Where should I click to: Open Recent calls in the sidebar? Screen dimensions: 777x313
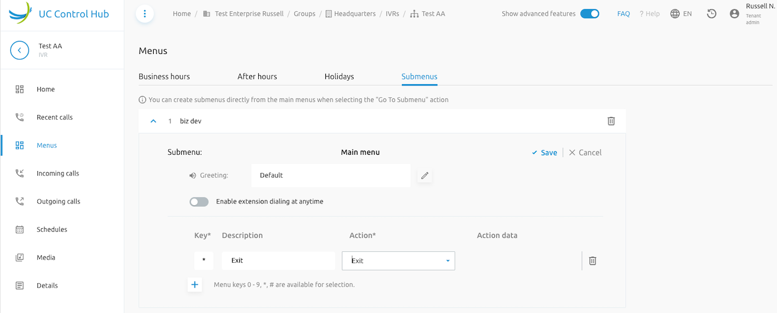click(x=55, y=117)
